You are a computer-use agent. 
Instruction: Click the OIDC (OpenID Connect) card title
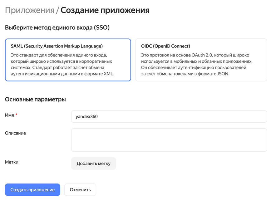point(165,46)
